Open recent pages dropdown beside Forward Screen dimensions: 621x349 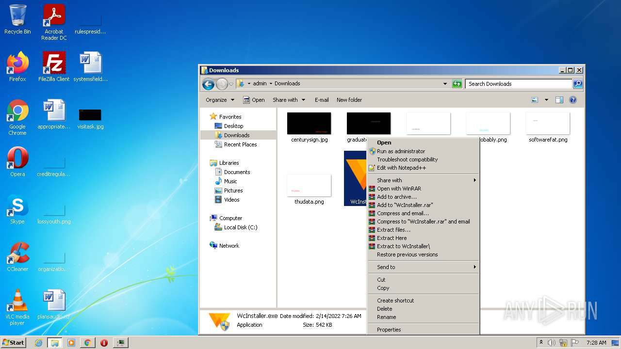pos(231,84)
